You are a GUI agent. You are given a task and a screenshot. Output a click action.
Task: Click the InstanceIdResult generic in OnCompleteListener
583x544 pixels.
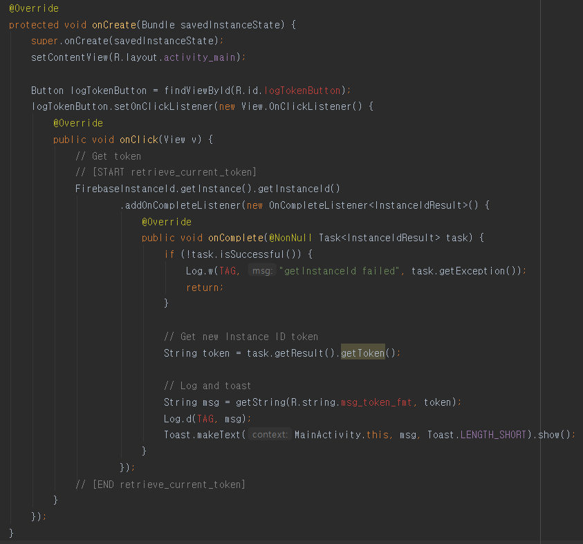[x=418, y=205]
